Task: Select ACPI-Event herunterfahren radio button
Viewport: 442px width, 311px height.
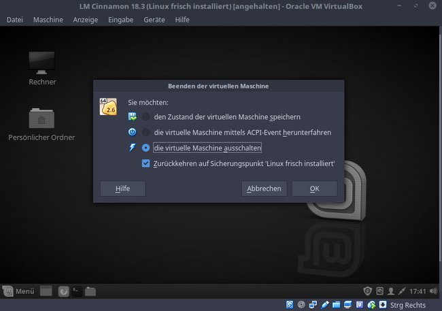Action: point(146,132)
